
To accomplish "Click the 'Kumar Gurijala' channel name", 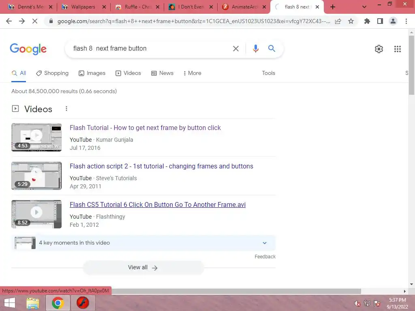I will click(115, 140).
